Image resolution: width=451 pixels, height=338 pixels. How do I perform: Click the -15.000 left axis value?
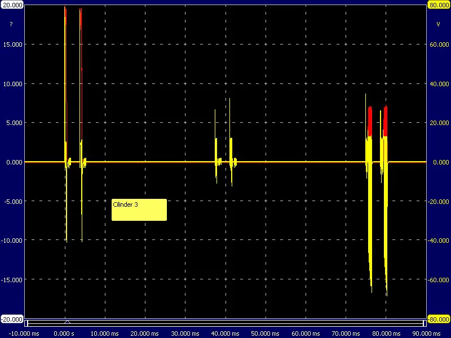click(12, 279)
